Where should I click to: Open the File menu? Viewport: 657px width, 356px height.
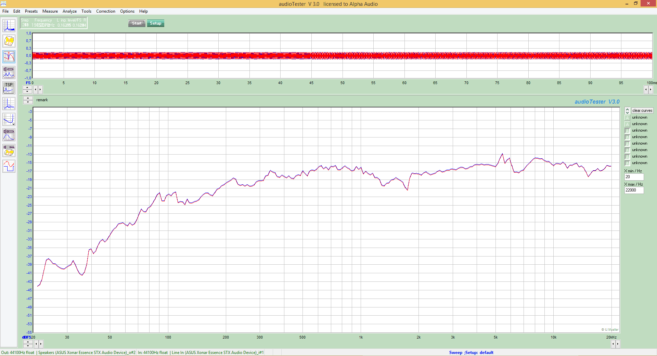click(x=5, y=11)
